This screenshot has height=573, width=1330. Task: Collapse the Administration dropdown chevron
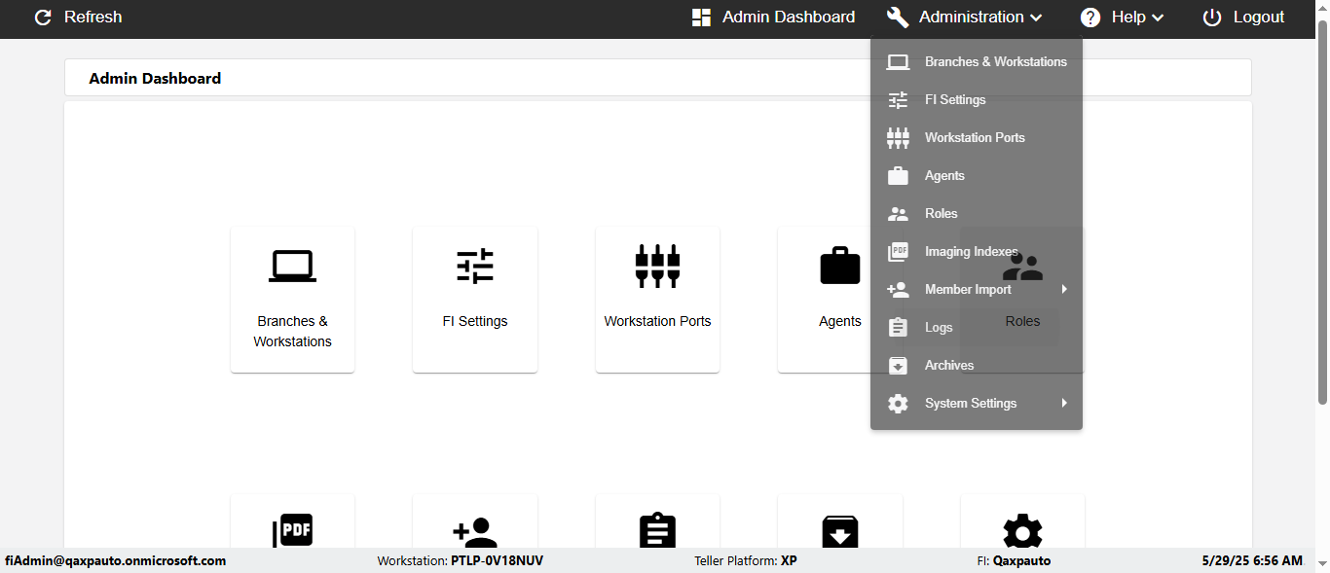[x=1036, y=18]
